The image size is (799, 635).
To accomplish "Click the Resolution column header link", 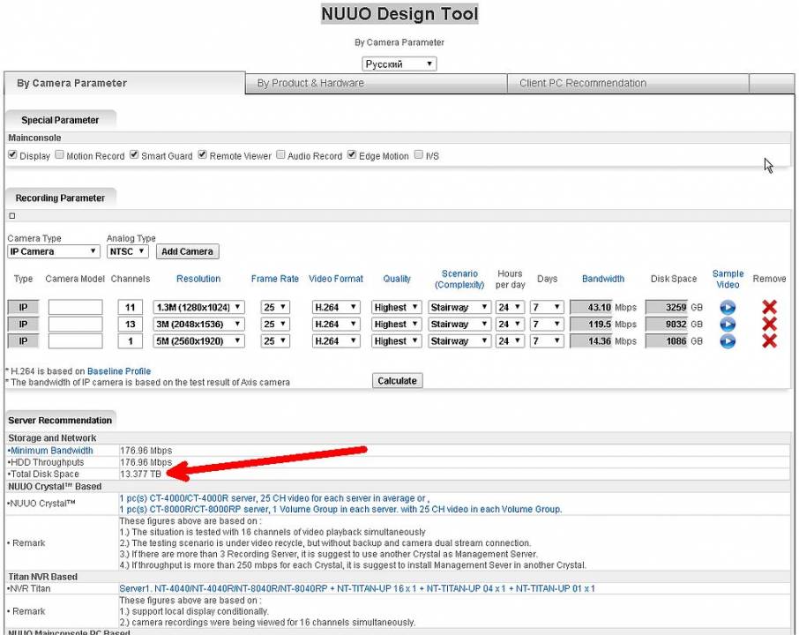I will pos(198,279).
